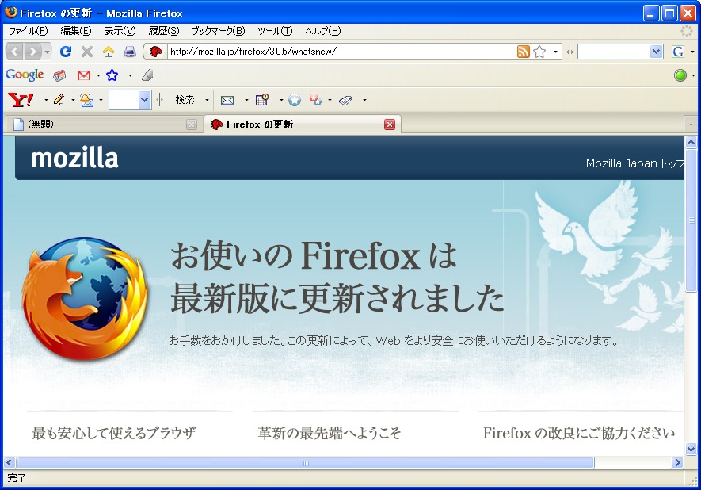
Task: Open Yahoo Mail envelope icon
Action: 227,100
